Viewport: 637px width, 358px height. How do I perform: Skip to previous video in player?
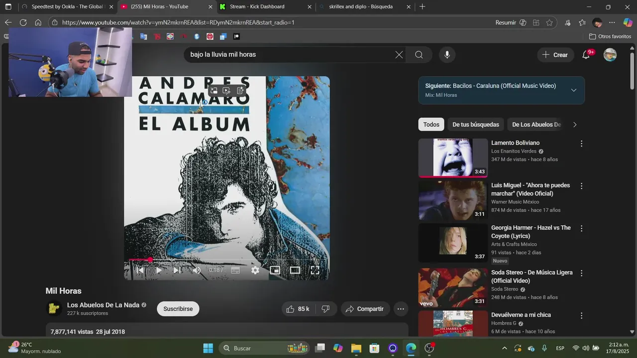coord(140,270)
